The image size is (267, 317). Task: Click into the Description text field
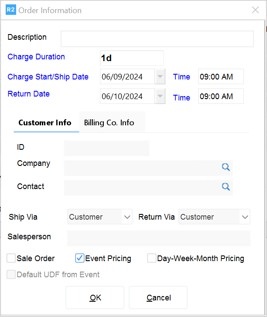pyautogui.click(x=157, y=39)
